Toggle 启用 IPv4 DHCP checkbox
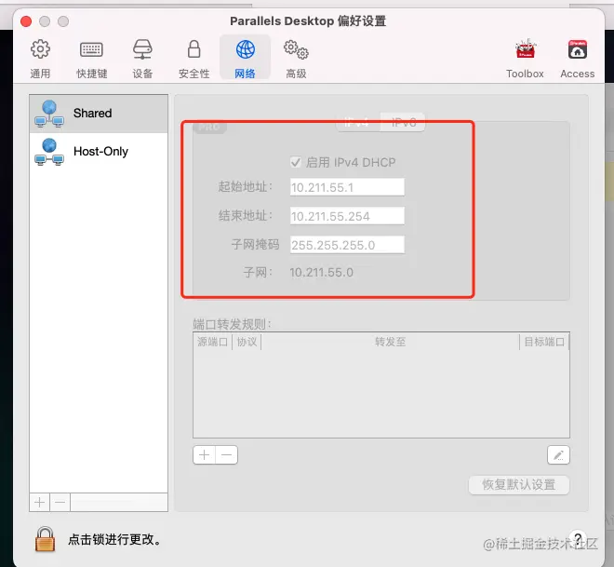This screenshot has height=567, width=614. pos(296,162)
